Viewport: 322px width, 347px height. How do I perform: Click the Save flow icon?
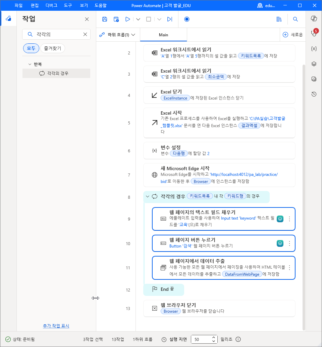click(105, 19)
